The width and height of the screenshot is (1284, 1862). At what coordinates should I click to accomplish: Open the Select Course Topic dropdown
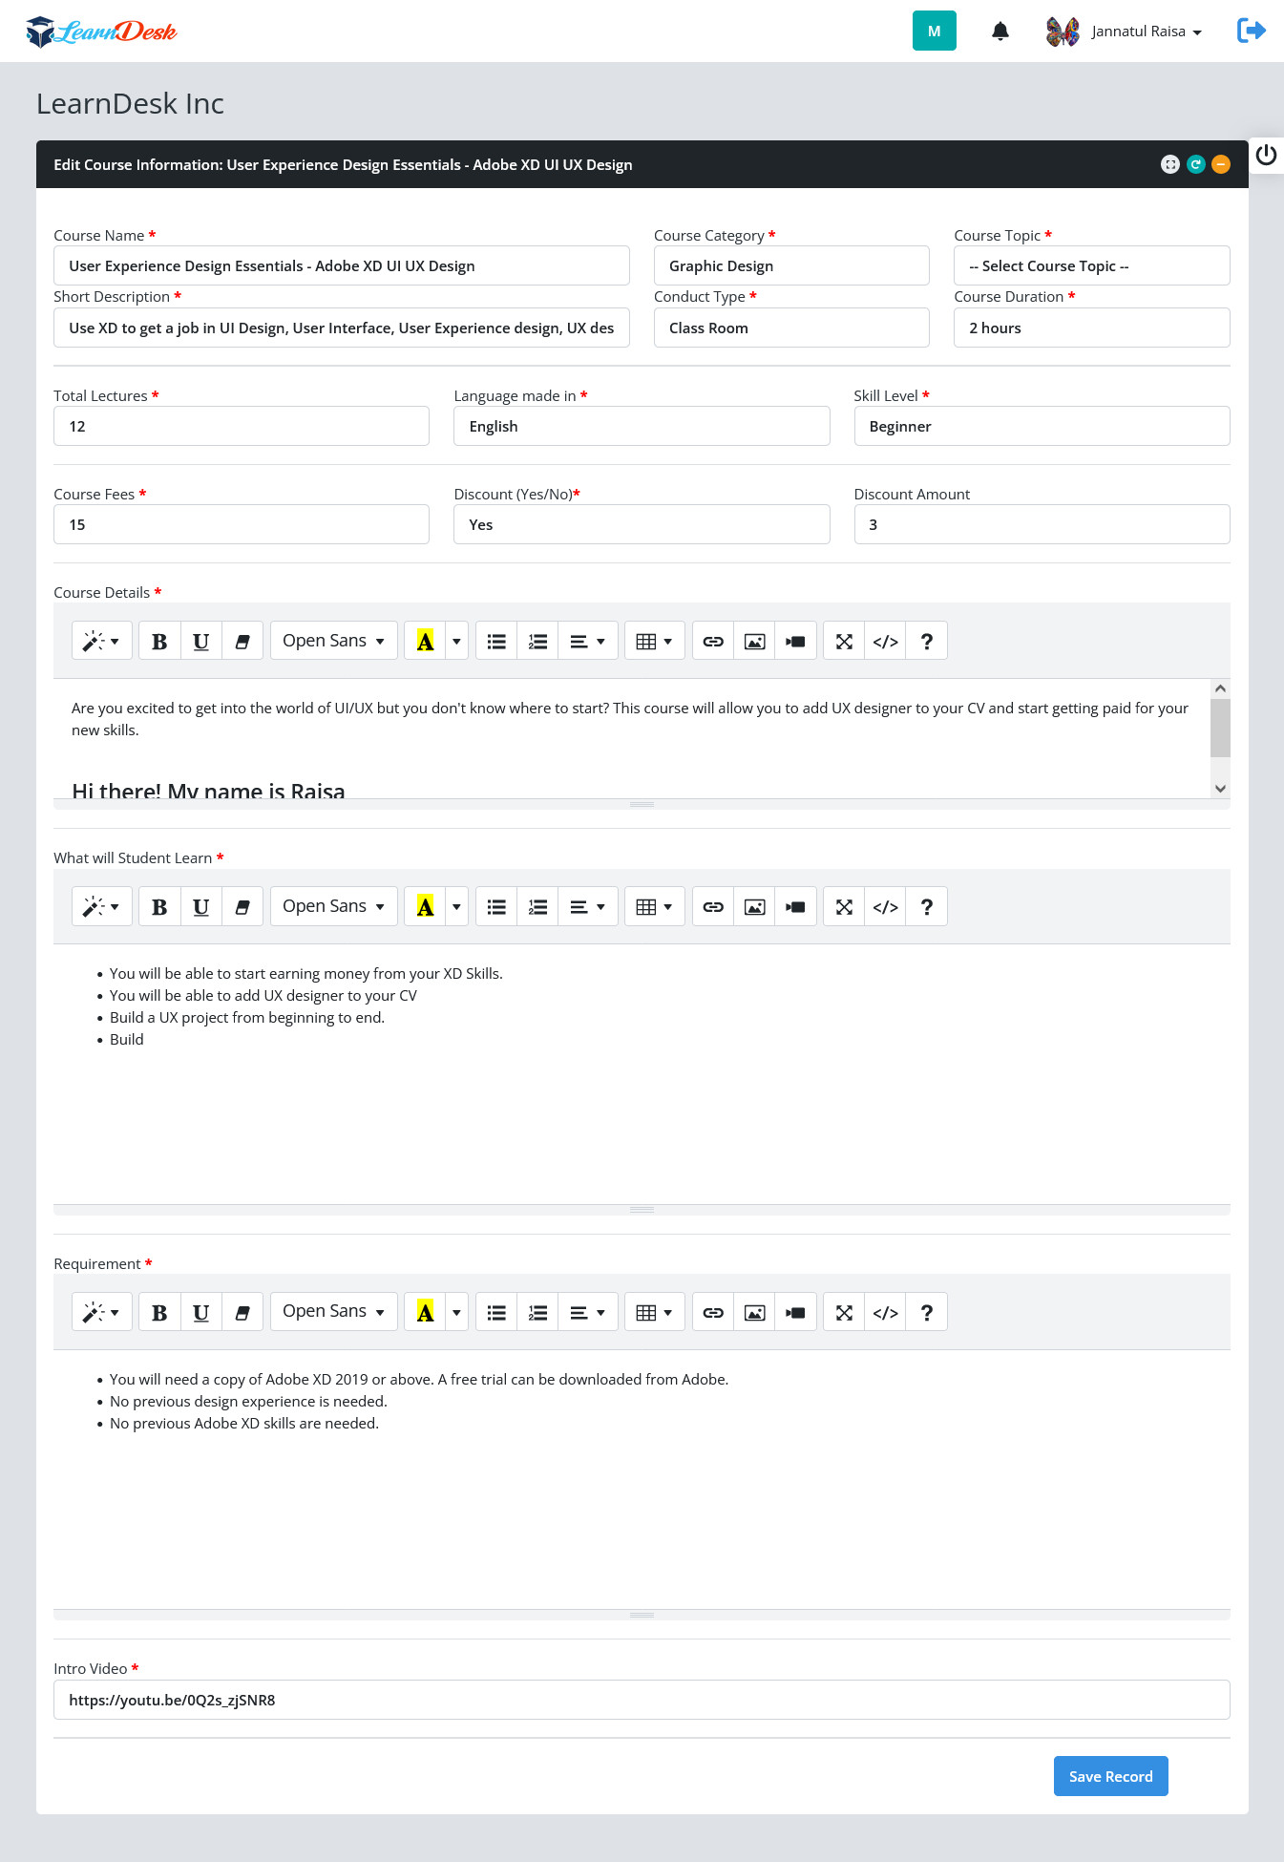(1092, 265)
